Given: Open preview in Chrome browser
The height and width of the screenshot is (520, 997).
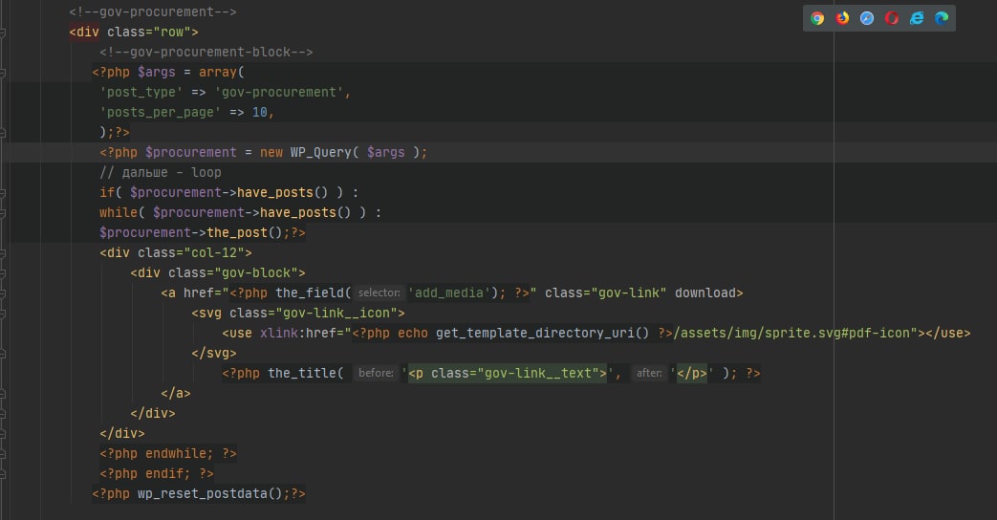Looking at the screenshot, I should tap(817, 18).
